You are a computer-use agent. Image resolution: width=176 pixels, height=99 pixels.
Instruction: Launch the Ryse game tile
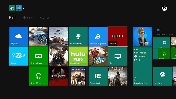tap(58, 56)
